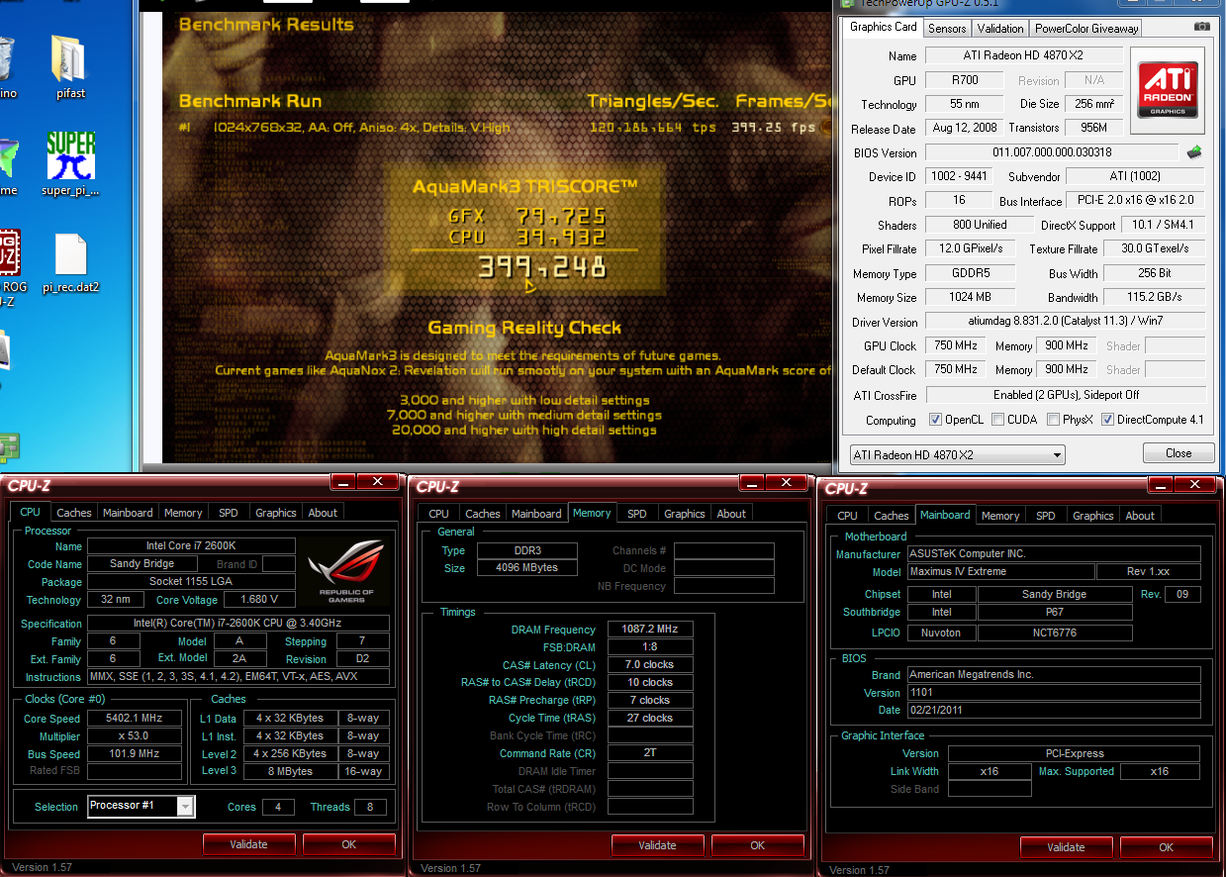Viewport: 1226px width, 877px height.
Task: Click the Multiplier value x 53.0
Action: tap(136, 736)
